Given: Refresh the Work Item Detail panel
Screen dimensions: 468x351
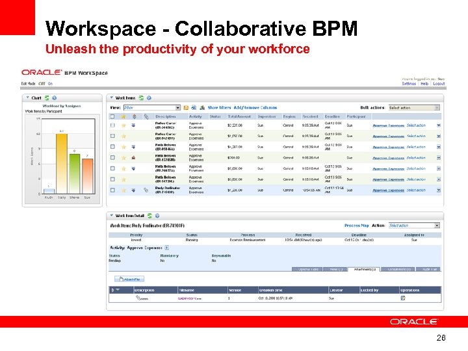Looking at the screenshot, I should tap(149, 216).
